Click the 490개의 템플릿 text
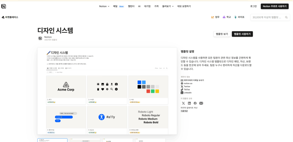The width and height of the screenshot is (293, 142). pyautogui.click(x=51, y=40)
